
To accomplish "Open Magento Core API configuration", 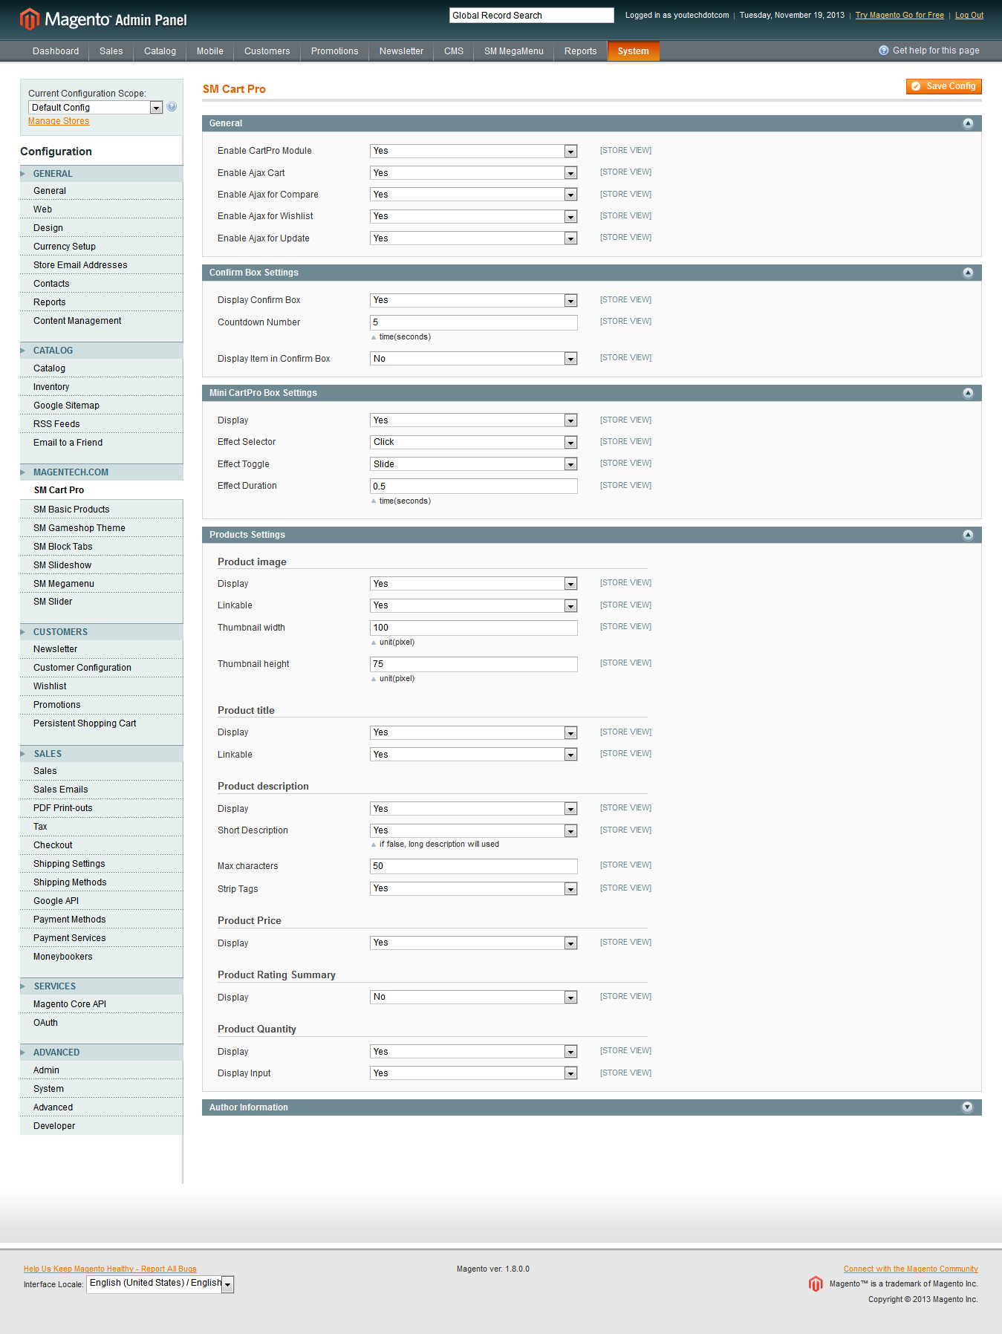I will [70, 1004].
